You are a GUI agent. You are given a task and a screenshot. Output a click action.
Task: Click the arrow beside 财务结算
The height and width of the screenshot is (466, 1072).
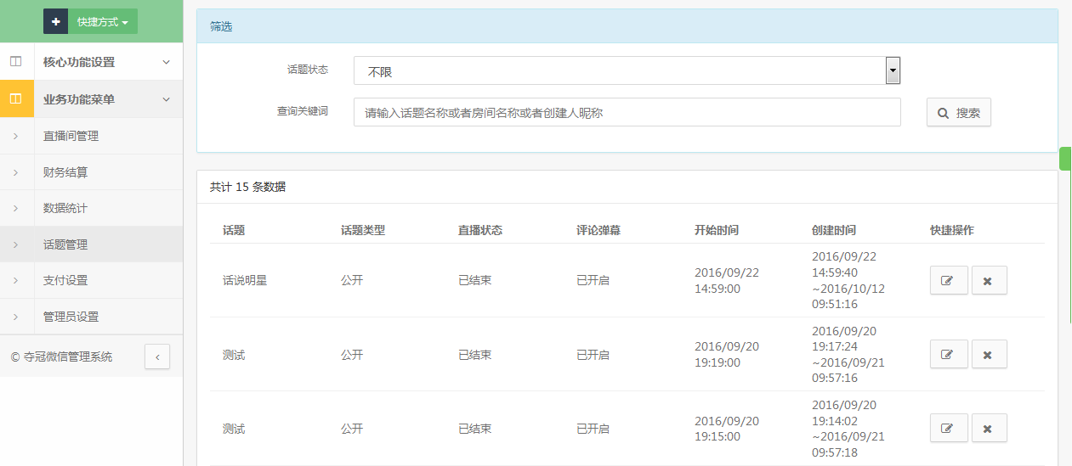click(x=15, y=172)
